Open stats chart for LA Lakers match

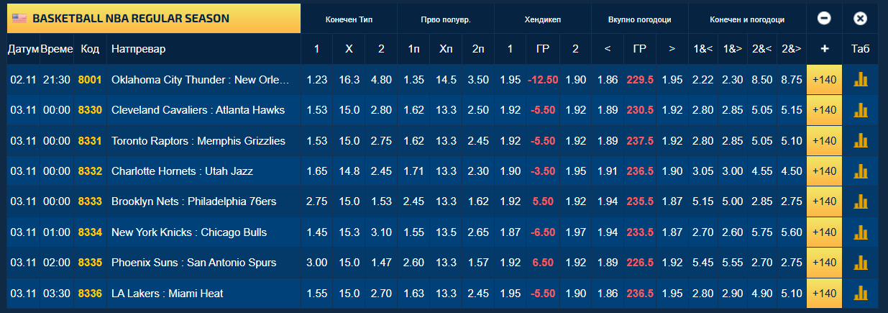(861, 293)
